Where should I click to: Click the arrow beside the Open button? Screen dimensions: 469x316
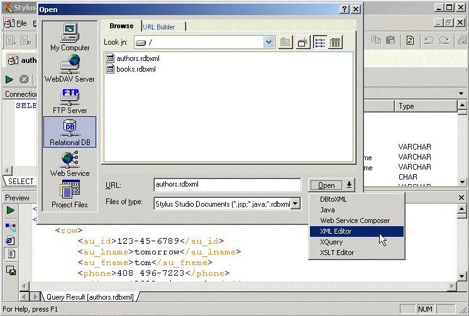pyautogui.click(x=350, y=185)
